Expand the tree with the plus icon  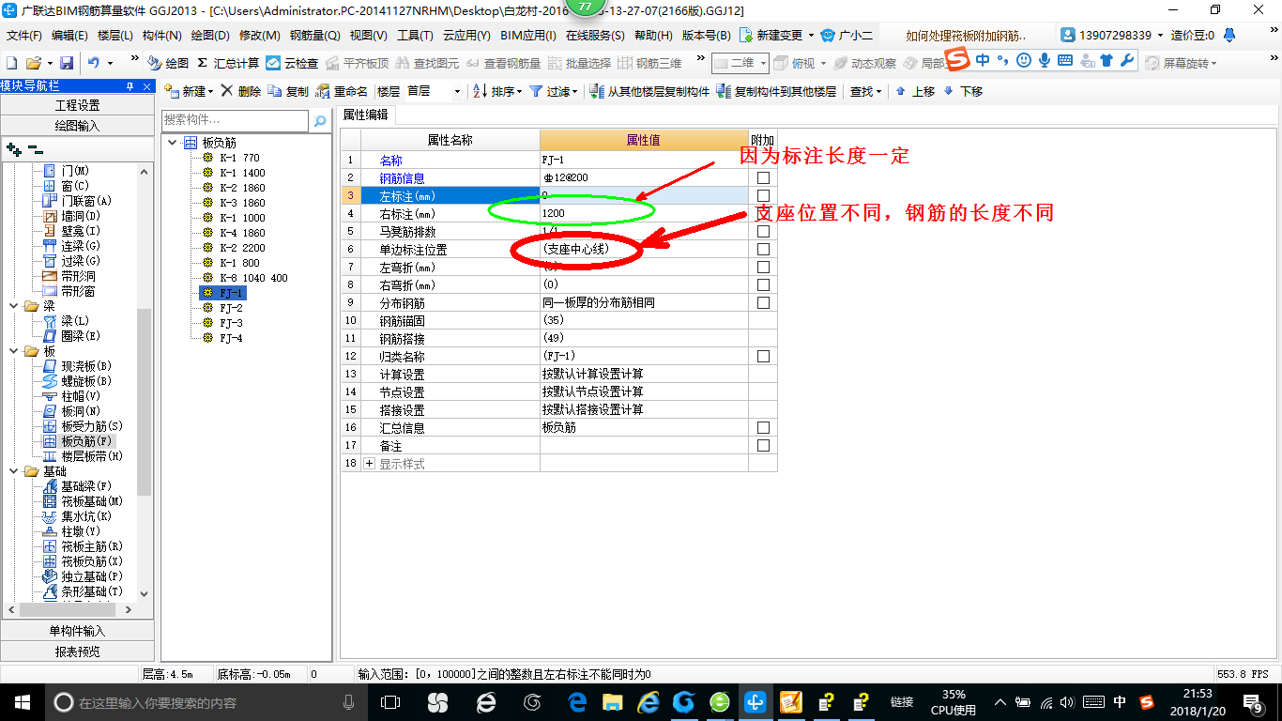(x=13, y=148)
